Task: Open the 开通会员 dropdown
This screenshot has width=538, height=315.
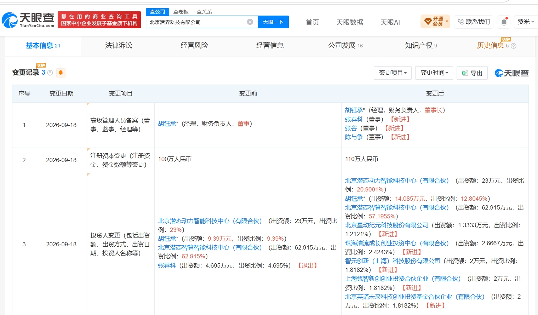Action: click(x=435, y=22)
